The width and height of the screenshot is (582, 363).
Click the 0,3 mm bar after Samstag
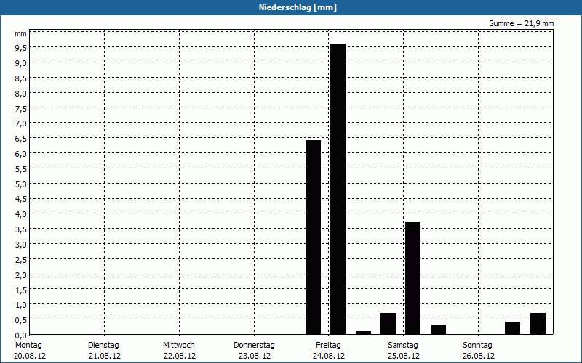coord(439,330)
